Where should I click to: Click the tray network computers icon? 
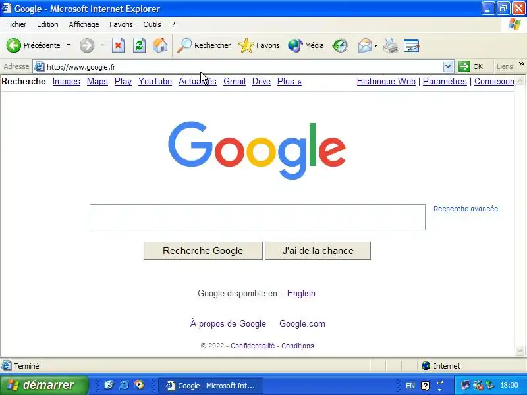465,385
